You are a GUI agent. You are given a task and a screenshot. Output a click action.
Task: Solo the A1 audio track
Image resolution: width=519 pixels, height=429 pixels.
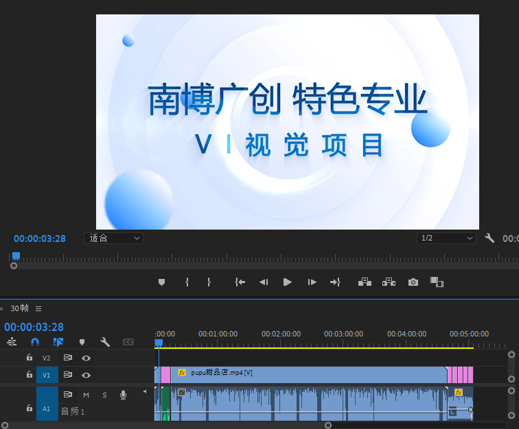104,395
